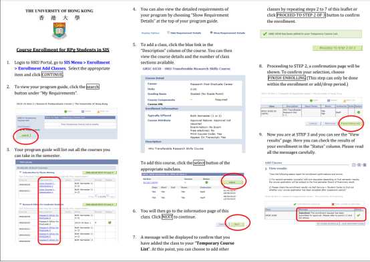The height and width of the screenshot is (262, 370).
Task: Click green check icon in confirmation banner
Action: tap(264, 34)
